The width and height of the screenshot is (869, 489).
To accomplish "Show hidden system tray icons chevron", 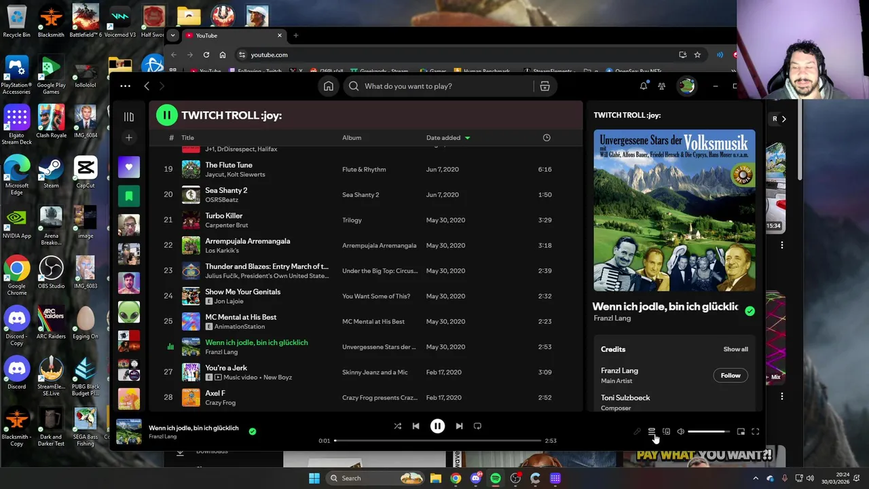I will [756, 478].
